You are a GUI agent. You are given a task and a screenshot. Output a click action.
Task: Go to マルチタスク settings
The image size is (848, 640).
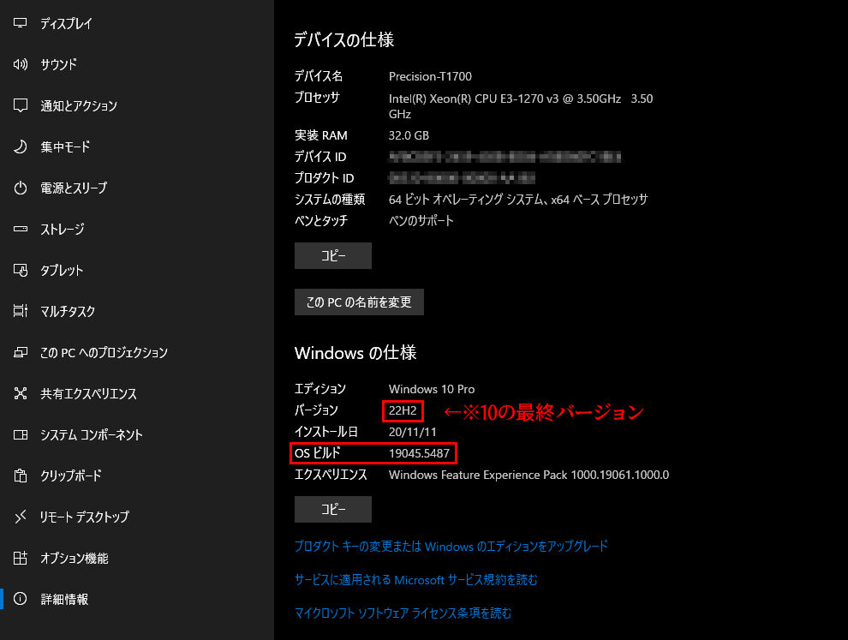[68, 312]
